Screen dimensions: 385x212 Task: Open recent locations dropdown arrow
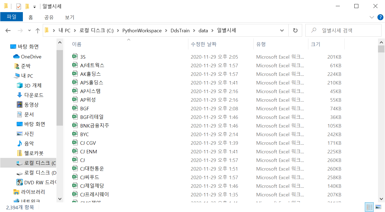click(x=29, y=31)
